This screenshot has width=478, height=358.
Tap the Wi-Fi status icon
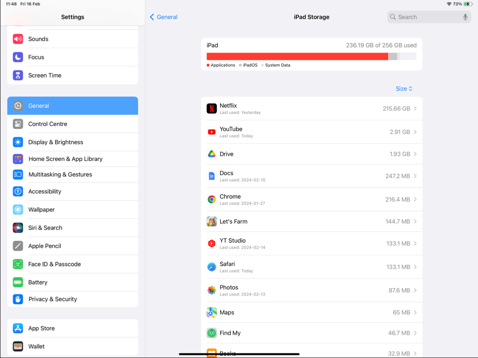pos(449,4)
